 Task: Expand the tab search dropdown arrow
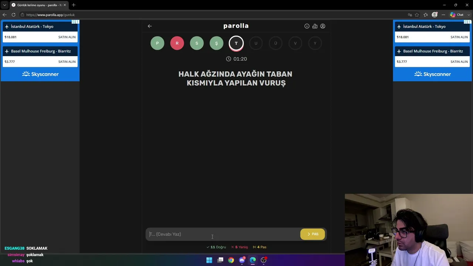coord(4,5)
